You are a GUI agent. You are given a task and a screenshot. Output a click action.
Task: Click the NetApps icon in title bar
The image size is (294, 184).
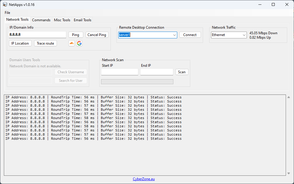5,4
